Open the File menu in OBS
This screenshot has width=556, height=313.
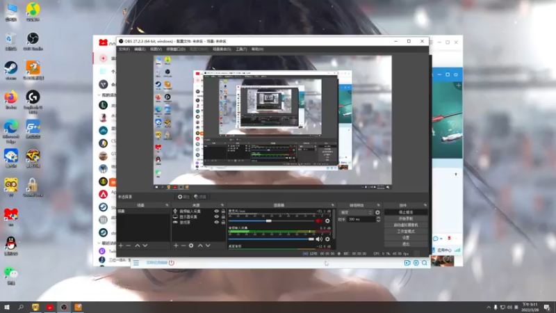point(124,49)
